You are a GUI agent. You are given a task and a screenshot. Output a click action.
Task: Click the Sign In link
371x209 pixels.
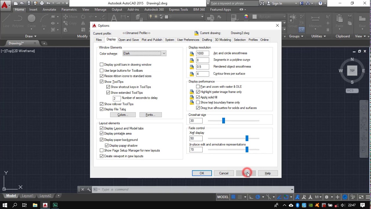click(x=277, y=3)
